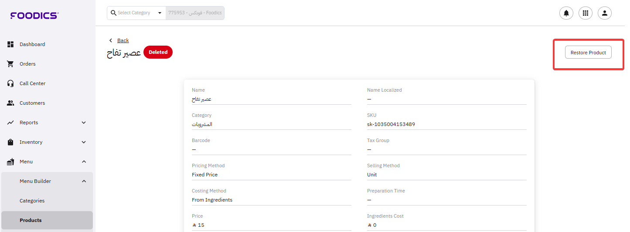Click the Customers people icon
Screen dimensions: 630x232
(11, 103)
